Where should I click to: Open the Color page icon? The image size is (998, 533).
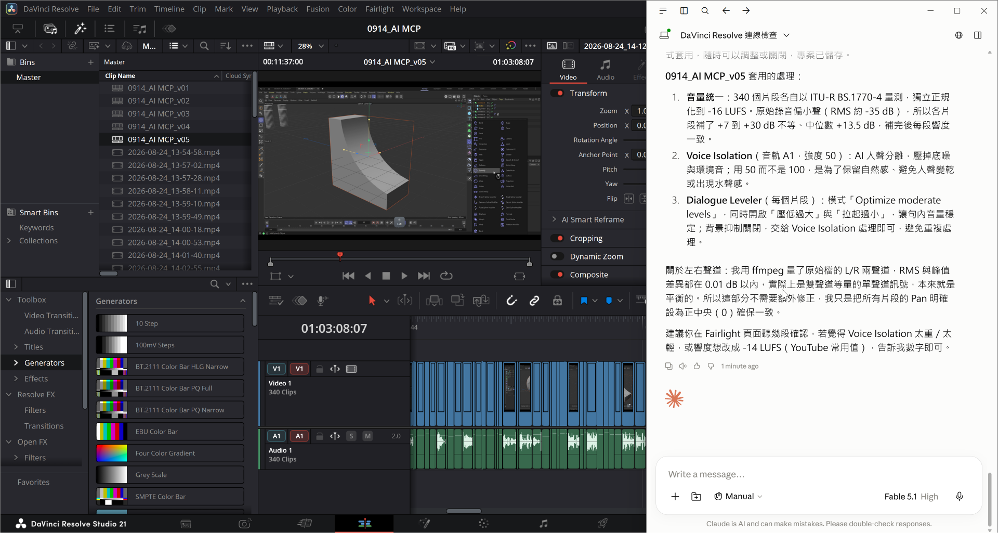(483, 523)
